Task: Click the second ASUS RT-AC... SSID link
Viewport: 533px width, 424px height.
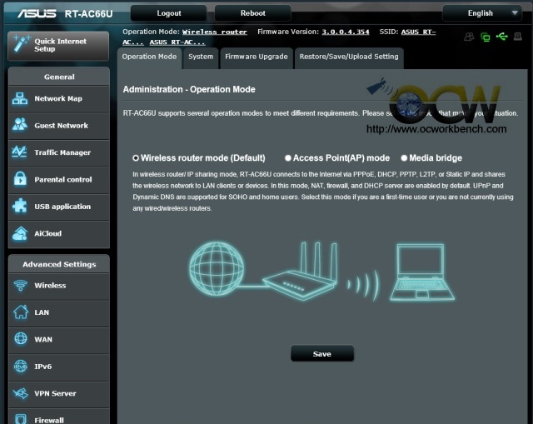Action: tap(177, 42)
